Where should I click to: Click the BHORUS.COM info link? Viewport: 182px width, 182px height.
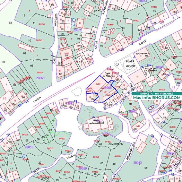tap(157, 98)
